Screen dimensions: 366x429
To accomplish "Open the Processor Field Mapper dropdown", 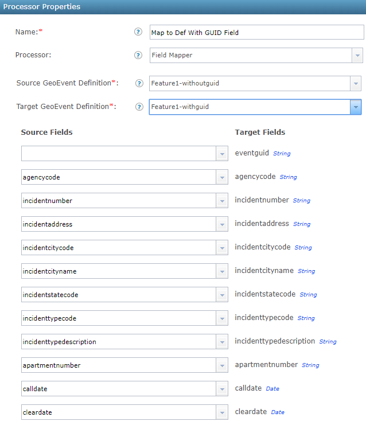I will pos(357,56).
